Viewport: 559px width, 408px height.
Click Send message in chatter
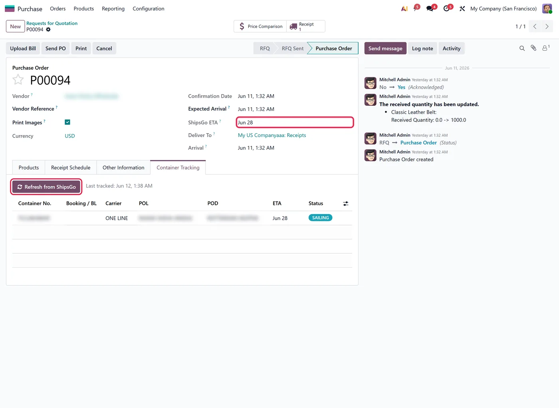(x=385, y=48)
